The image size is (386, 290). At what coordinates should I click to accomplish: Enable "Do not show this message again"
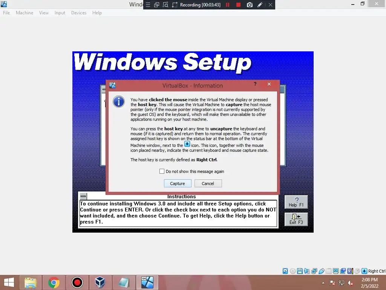(162, 171)
